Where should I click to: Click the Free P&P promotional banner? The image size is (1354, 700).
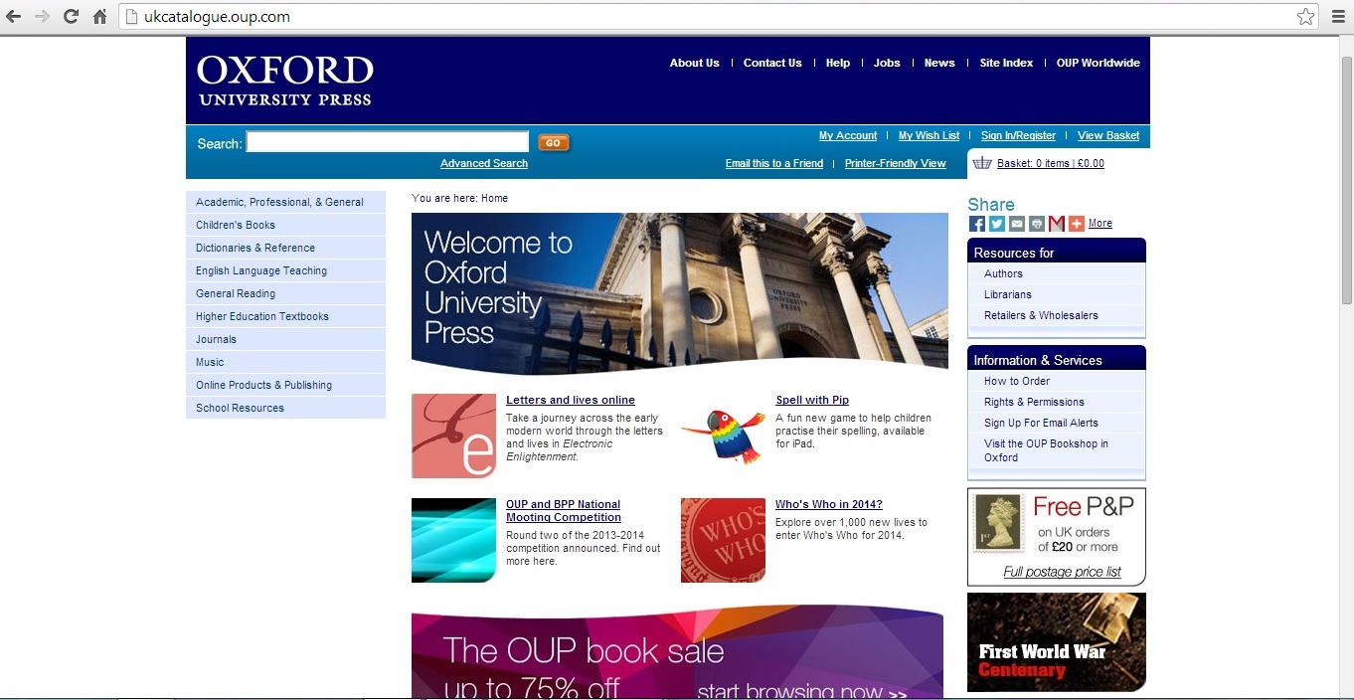click(x=1056, y=537)
